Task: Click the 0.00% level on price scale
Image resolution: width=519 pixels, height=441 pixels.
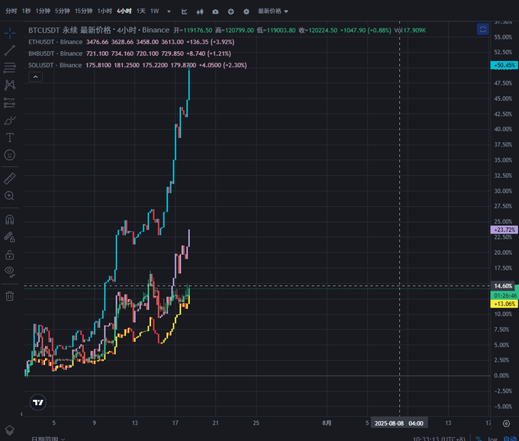Action: click(501, 375)
